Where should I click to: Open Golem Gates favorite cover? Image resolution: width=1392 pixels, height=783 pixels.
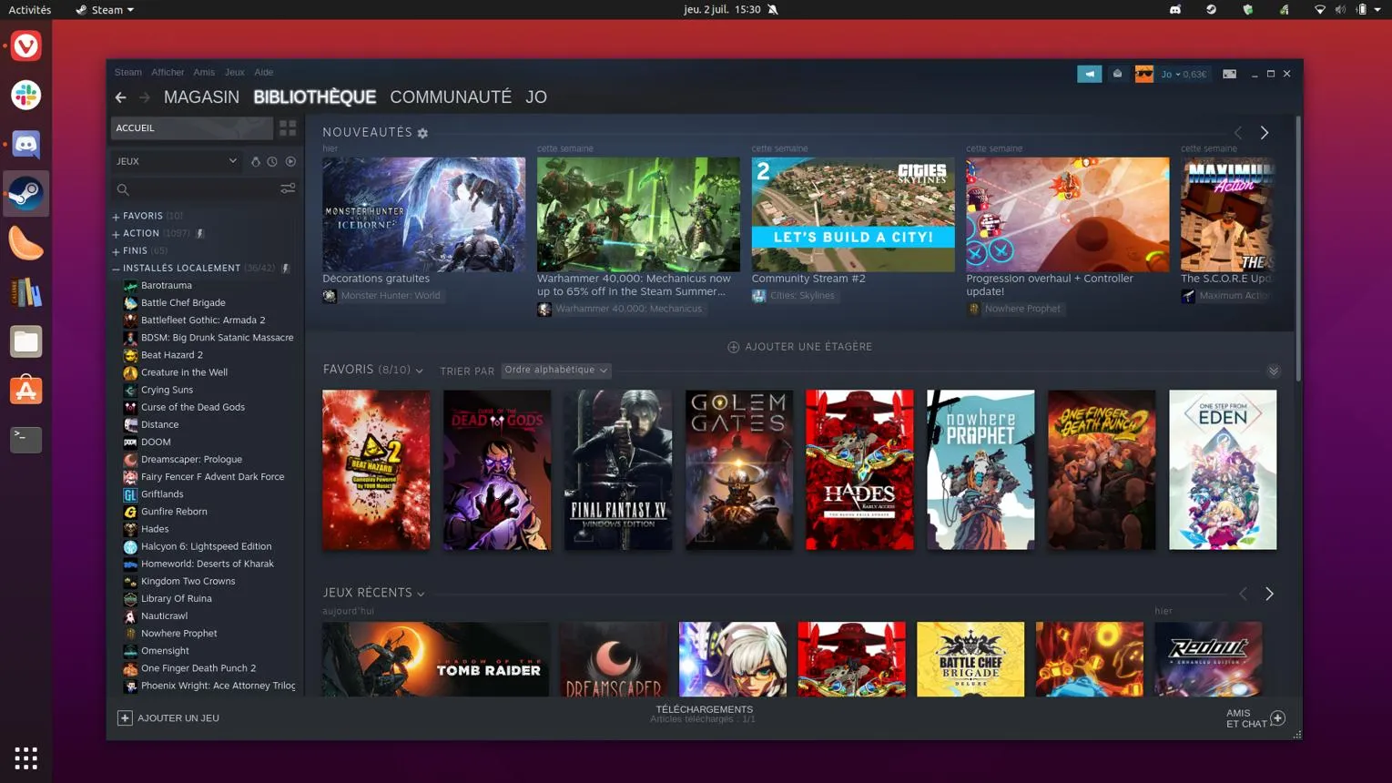pos(739,470)
